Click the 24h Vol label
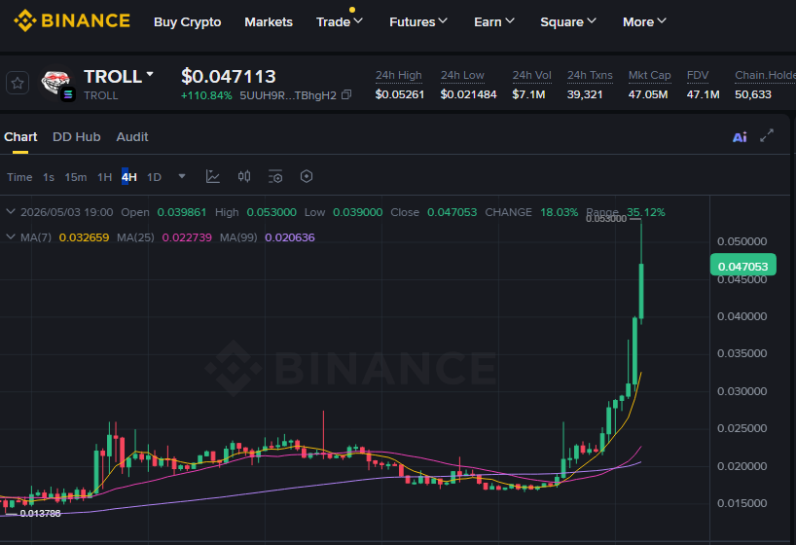This screenshot has width=796, height=545. (x=531, y=75)
